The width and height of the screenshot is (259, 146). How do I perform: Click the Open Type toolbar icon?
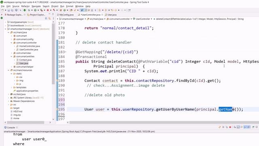point(71,10)
